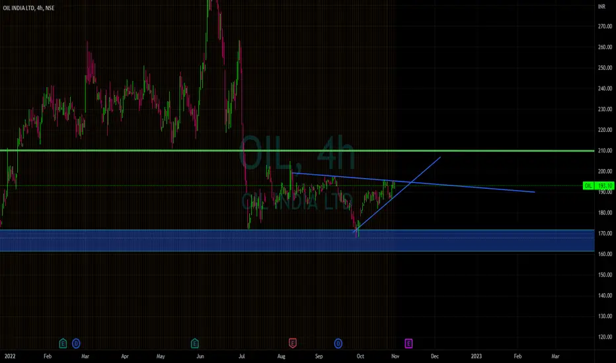The width and height of the screenshot is (616, 363).
Task: Click the 2022 label on time axis
Action: pos(10,356)
